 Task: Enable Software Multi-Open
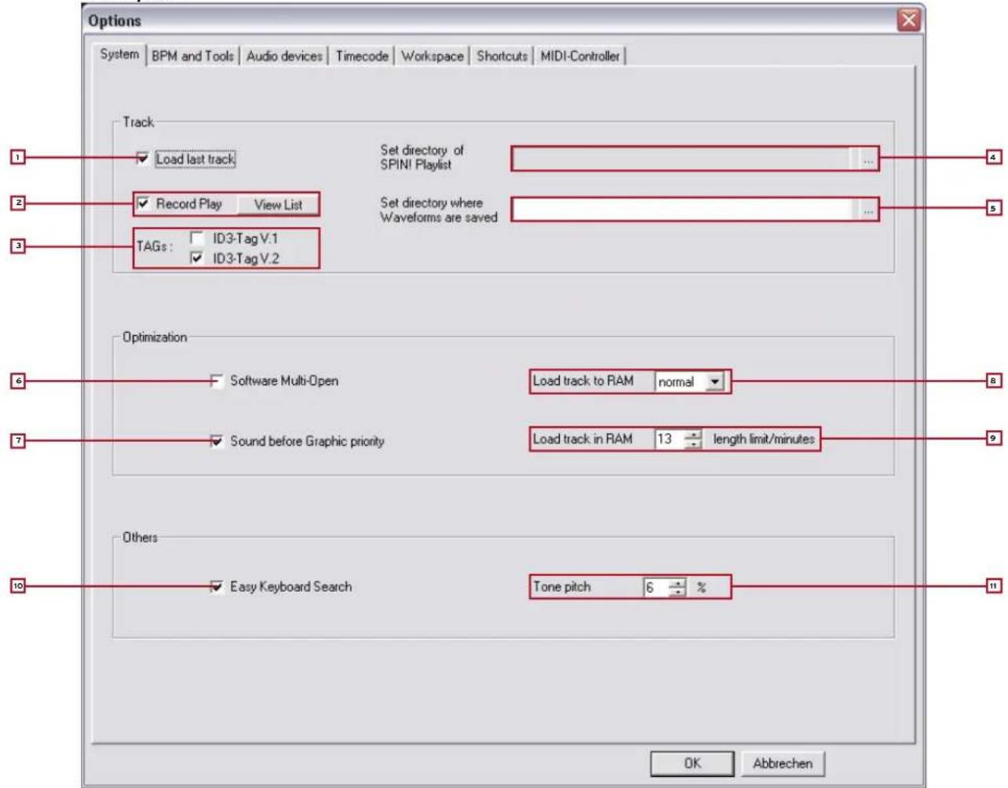217,381
